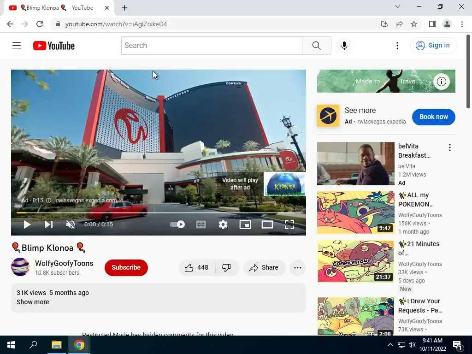Click the magnifier search button

coord(316,46)
